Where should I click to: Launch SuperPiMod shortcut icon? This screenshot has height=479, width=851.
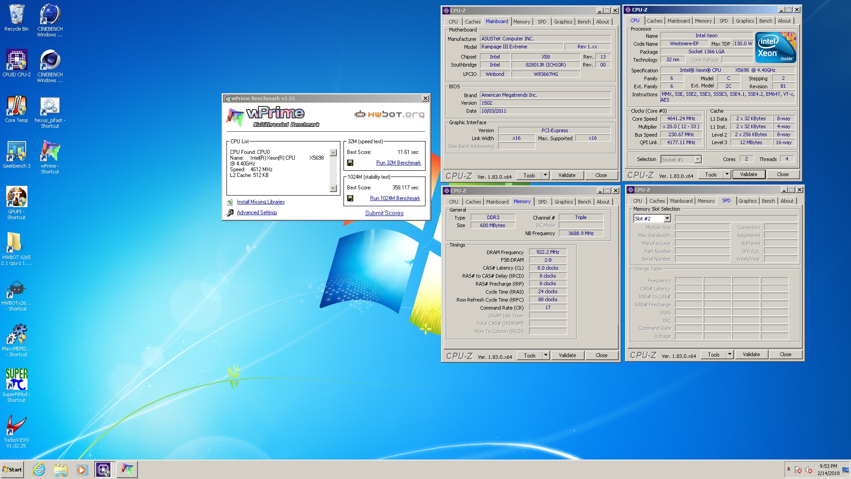coord(16,386)
